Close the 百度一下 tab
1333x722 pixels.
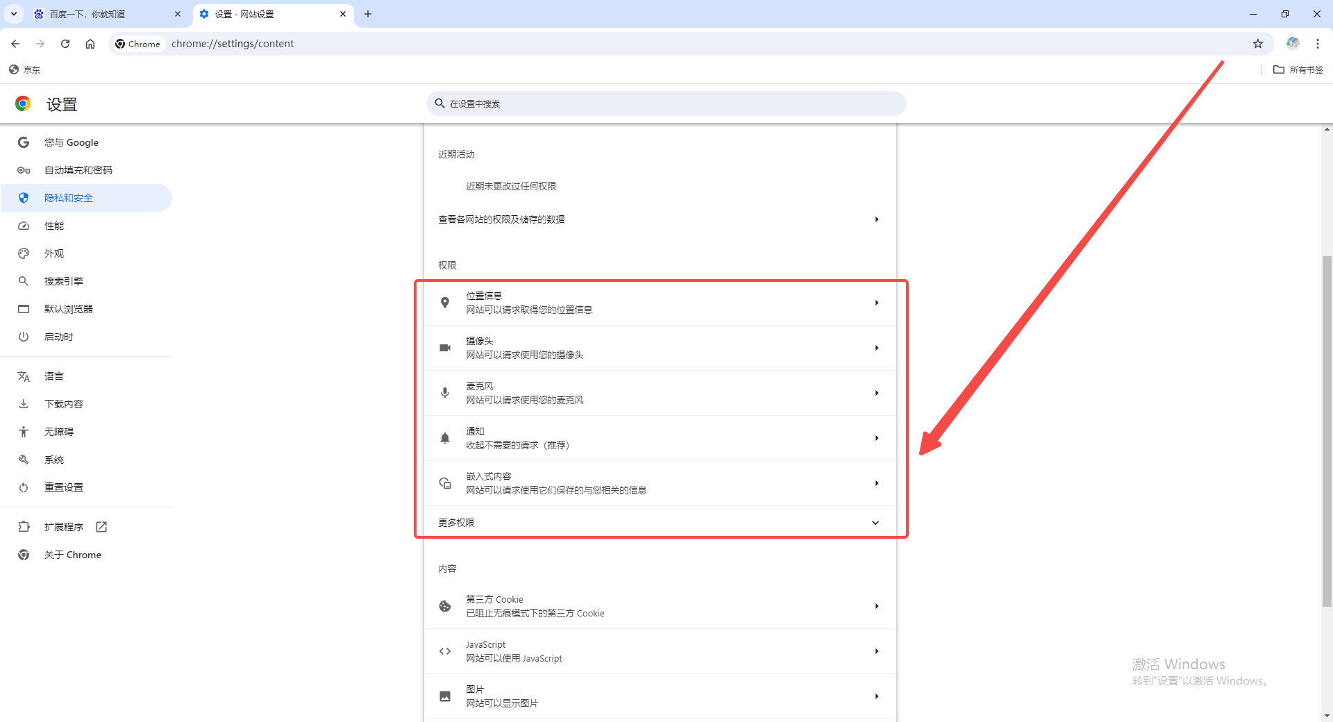(178, 14)
